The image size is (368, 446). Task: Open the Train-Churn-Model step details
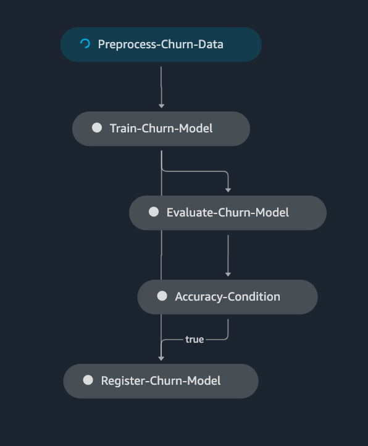(161, 129)
